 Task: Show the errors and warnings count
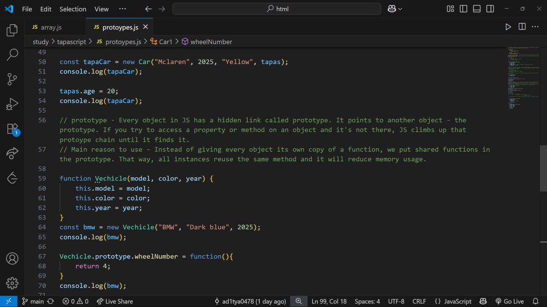tap(76, 301)
